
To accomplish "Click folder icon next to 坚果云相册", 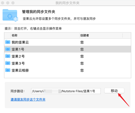I will tap(8, 70).
